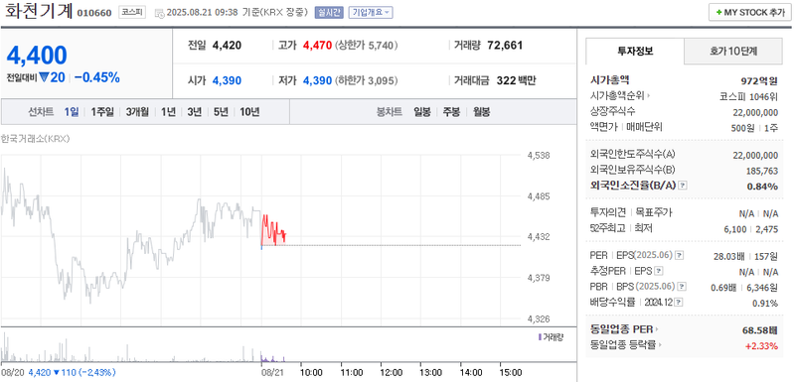This screenshot has height=382, width=795.
Task: Click help icon next to 외국인소진율(B/A)
Action: [683, 186]
